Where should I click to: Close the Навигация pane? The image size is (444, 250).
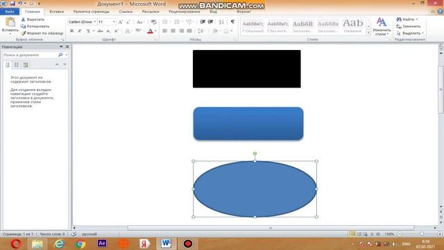67,47
